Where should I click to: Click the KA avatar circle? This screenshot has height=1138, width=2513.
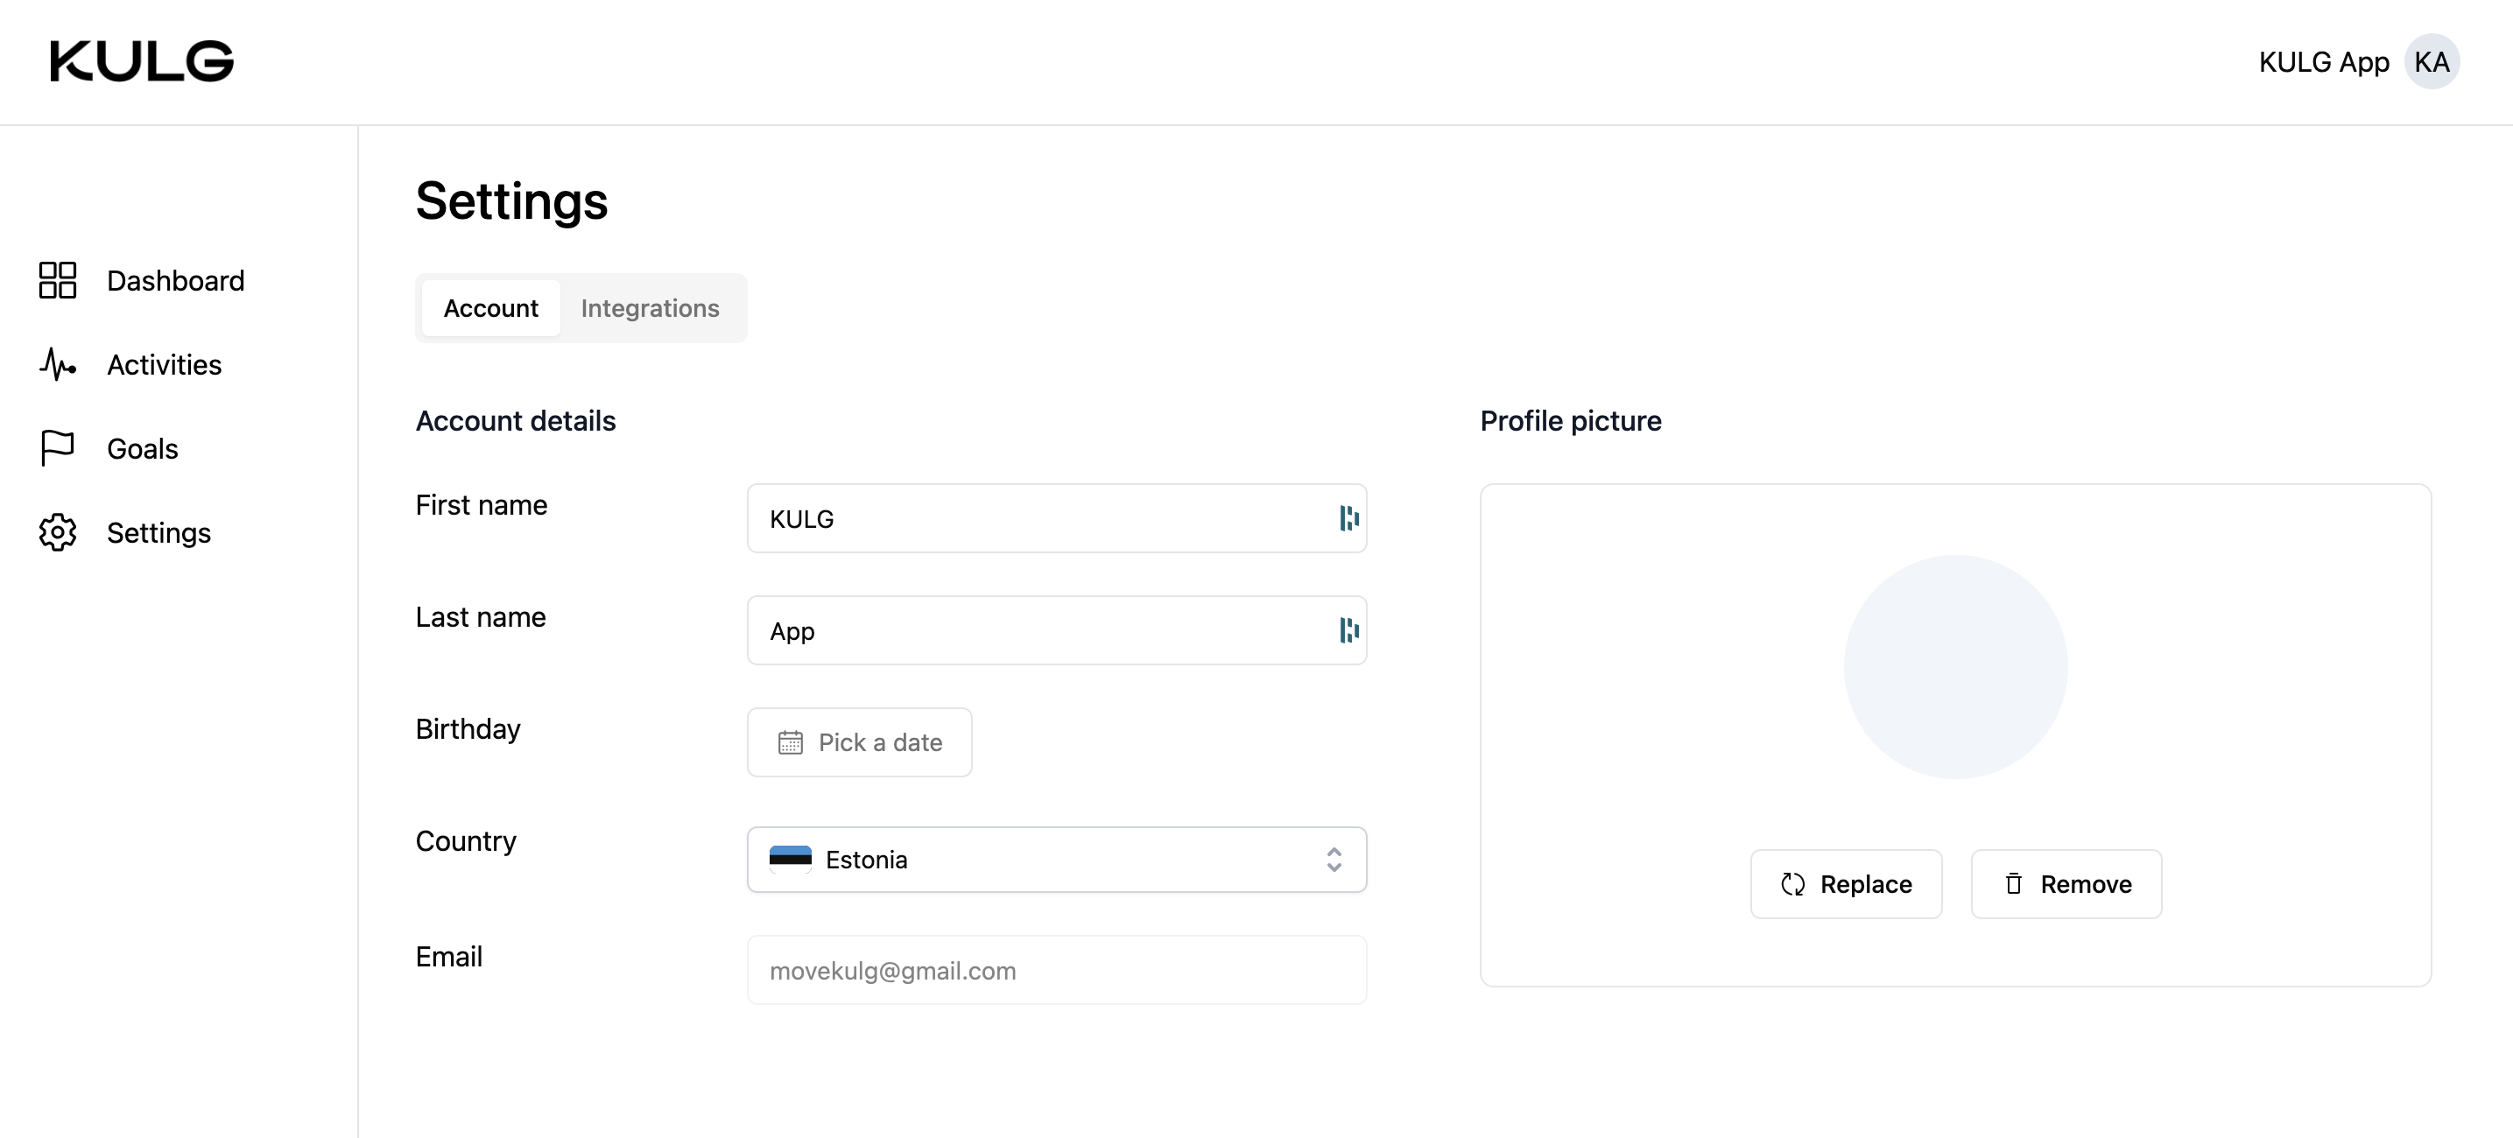pyautogui.click(x=2431, y=61)
